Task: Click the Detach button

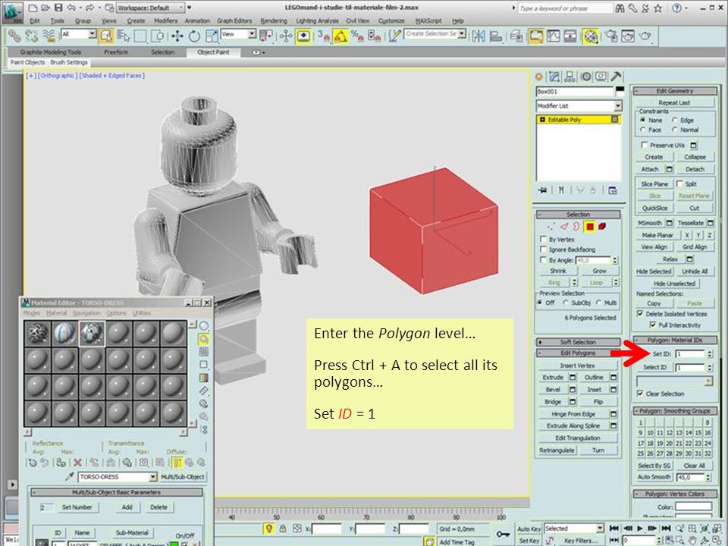Action: coord(695,169)
